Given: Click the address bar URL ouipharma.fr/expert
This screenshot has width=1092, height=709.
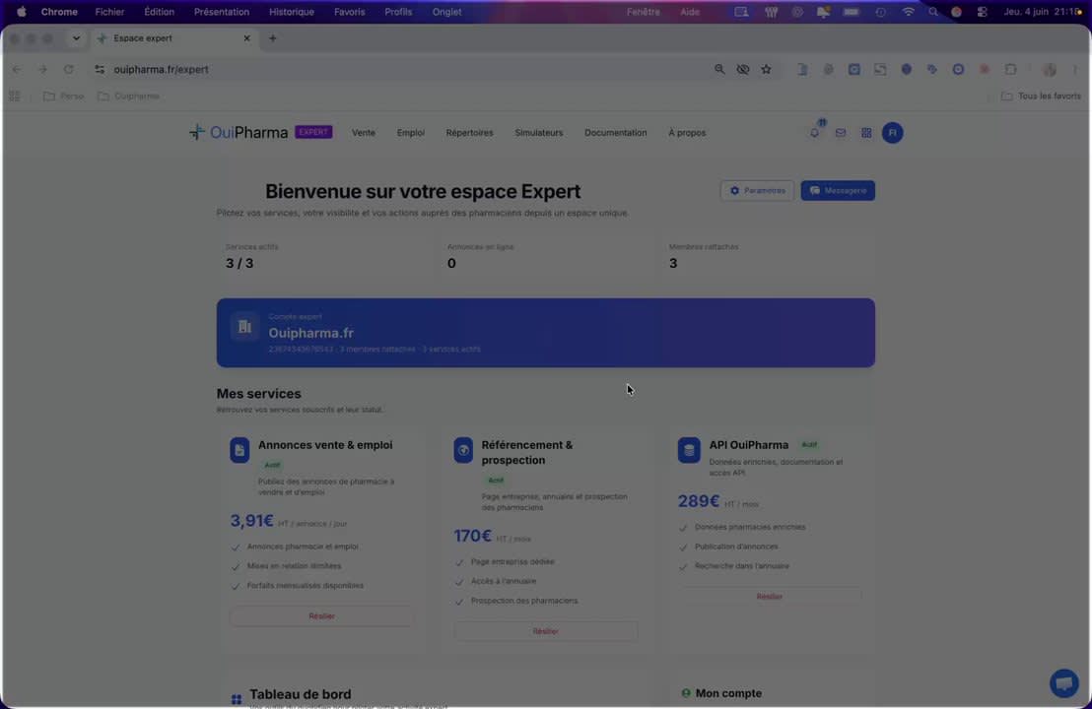Looking at the screenshot, I should 162,70.
